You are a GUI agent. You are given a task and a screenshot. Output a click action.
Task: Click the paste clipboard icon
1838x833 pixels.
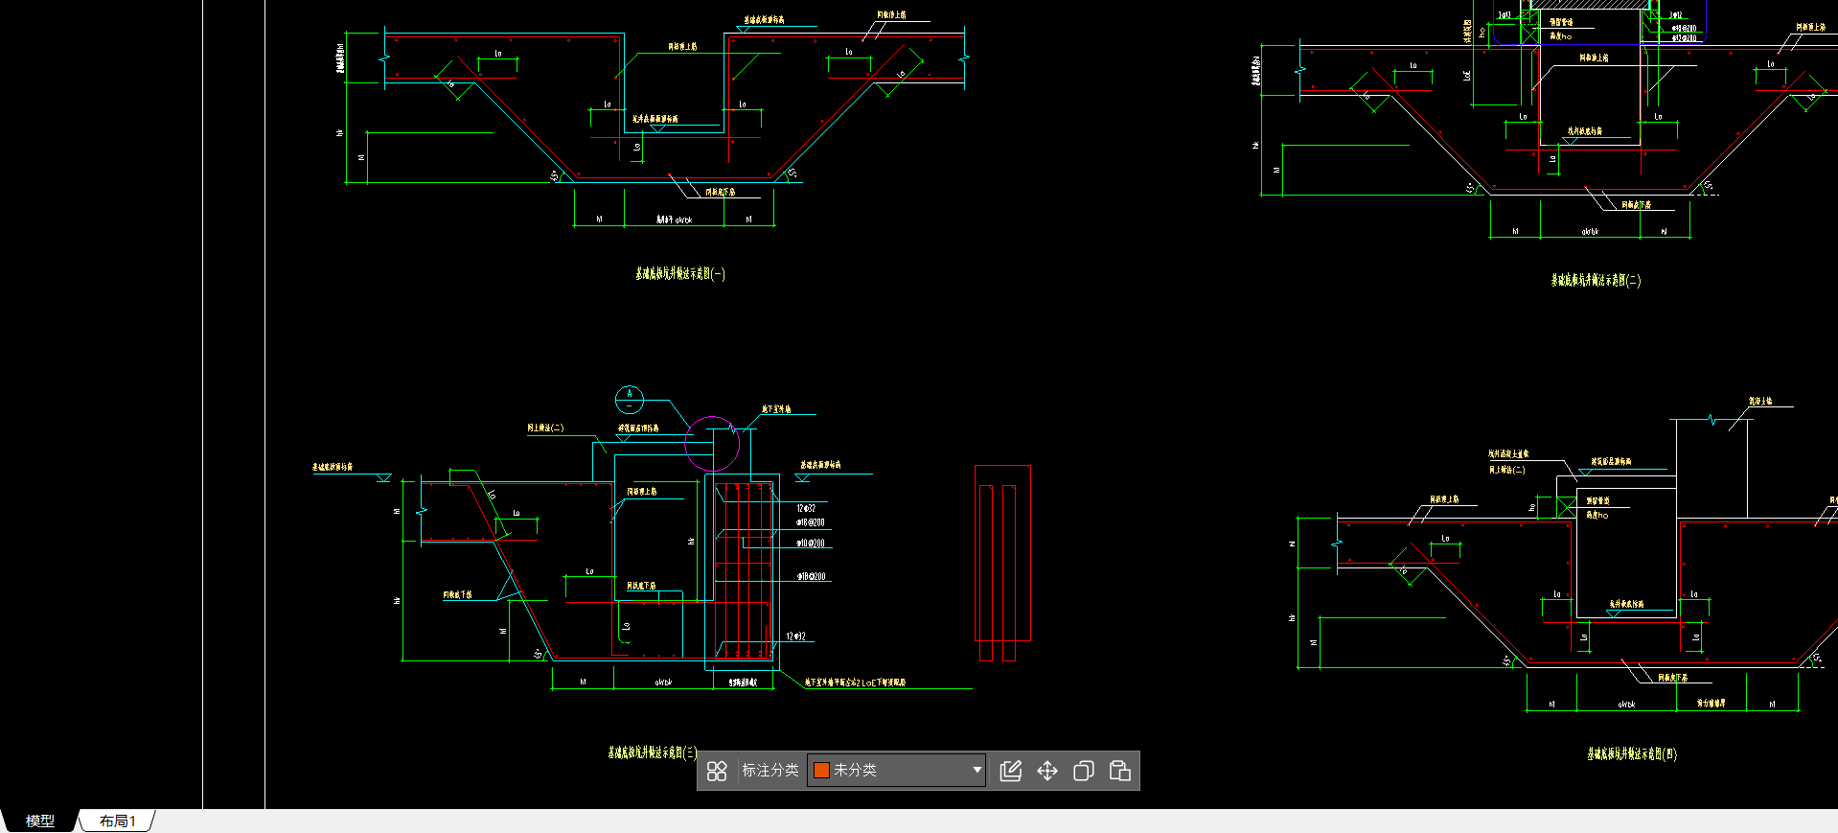pyautogui.click(x=1119, y=771)
